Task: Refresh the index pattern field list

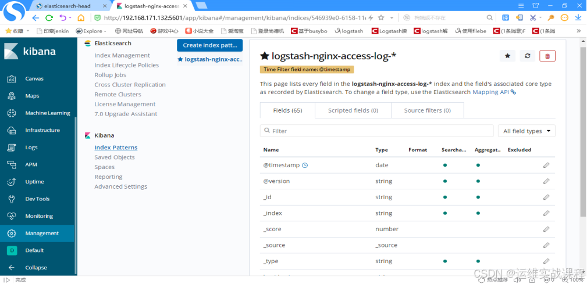Action: 528,56
